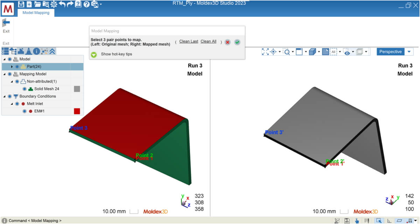420x224 pixels.
Task: Click the pointing hand icon in the status bar
Action: click(357, 220)
